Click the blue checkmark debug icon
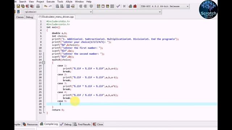This screenshot has width=232, height=130. [118, 6]
